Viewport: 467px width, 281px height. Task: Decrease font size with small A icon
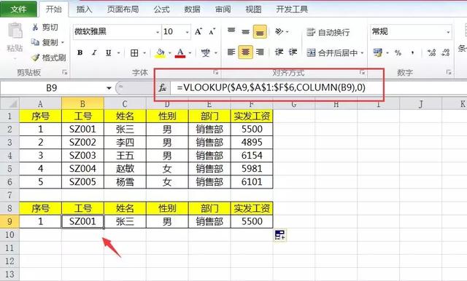[x=212, y=31]
